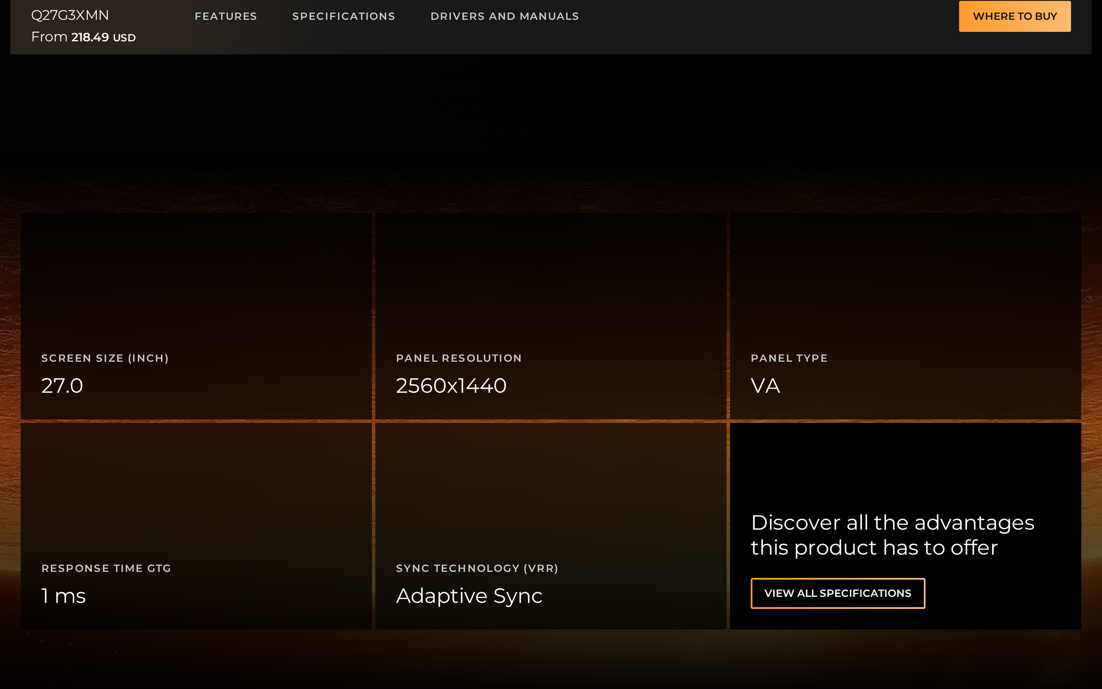Click the Adaptive Sync value
The width and height of the screenshot is (1102, 689).
pos(470,596)
